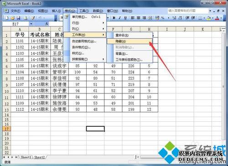Open the 编辑(E) menu

29,11
